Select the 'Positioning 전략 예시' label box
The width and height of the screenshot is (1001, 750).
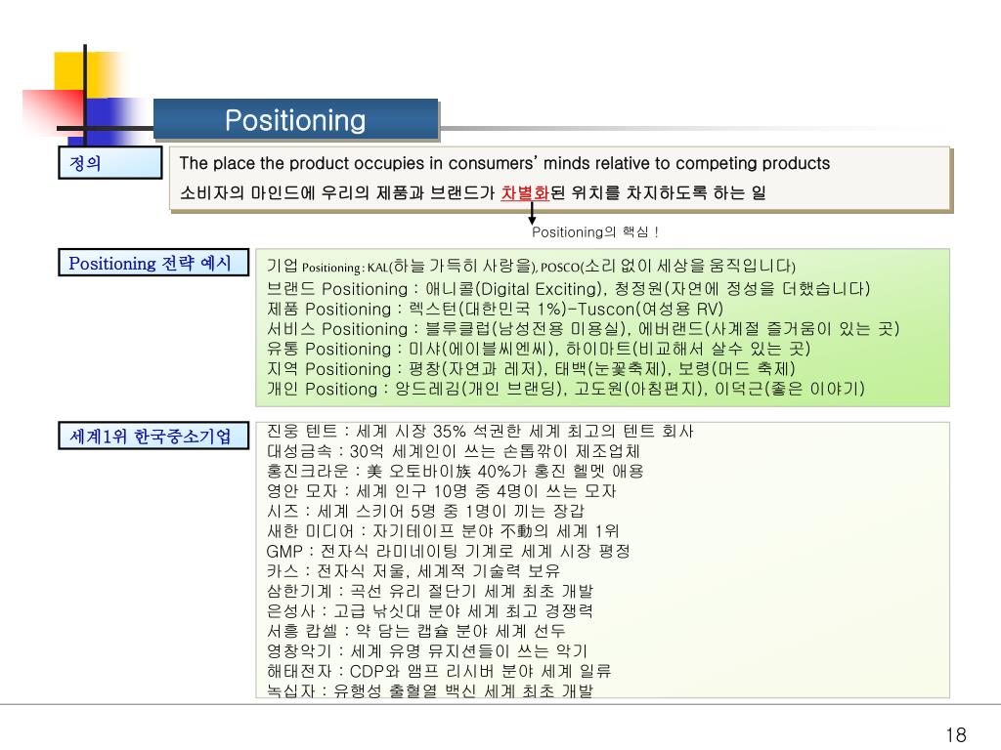pos(153,263)
